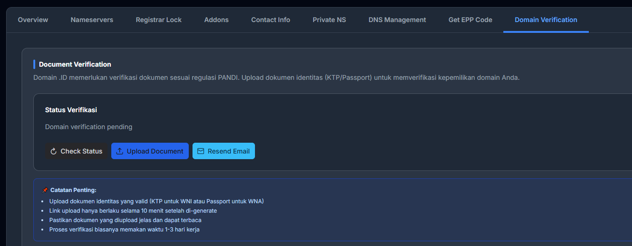
Task: Open the Contact Info tab
Action: (270, 20)
